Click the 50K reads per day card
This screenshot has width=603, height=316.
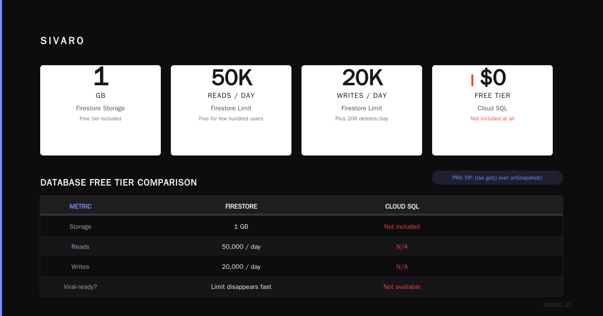click(231, 110)
